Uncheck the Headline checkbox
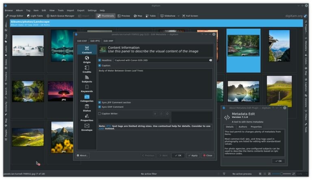The image size is (312, 180). tap(100, 60)
